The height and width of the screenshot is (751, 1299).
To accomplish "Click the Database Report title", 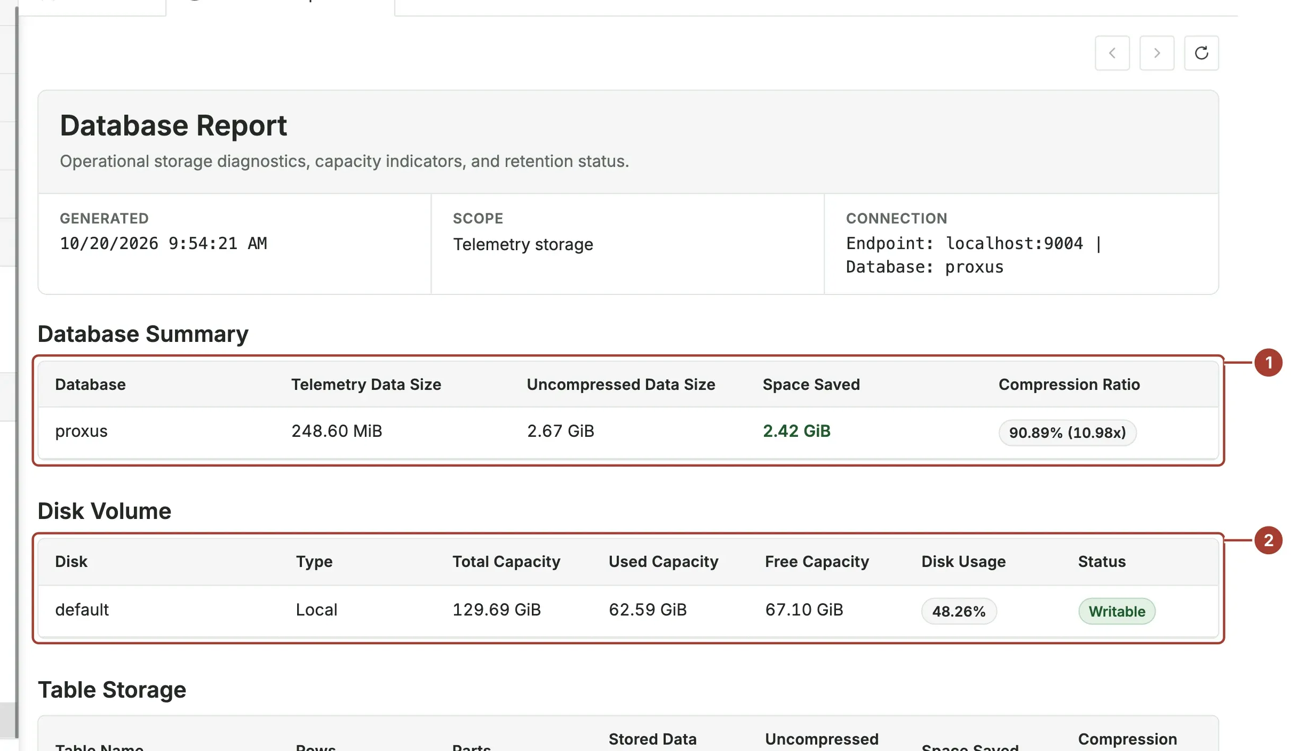I will tap(173, 126).
